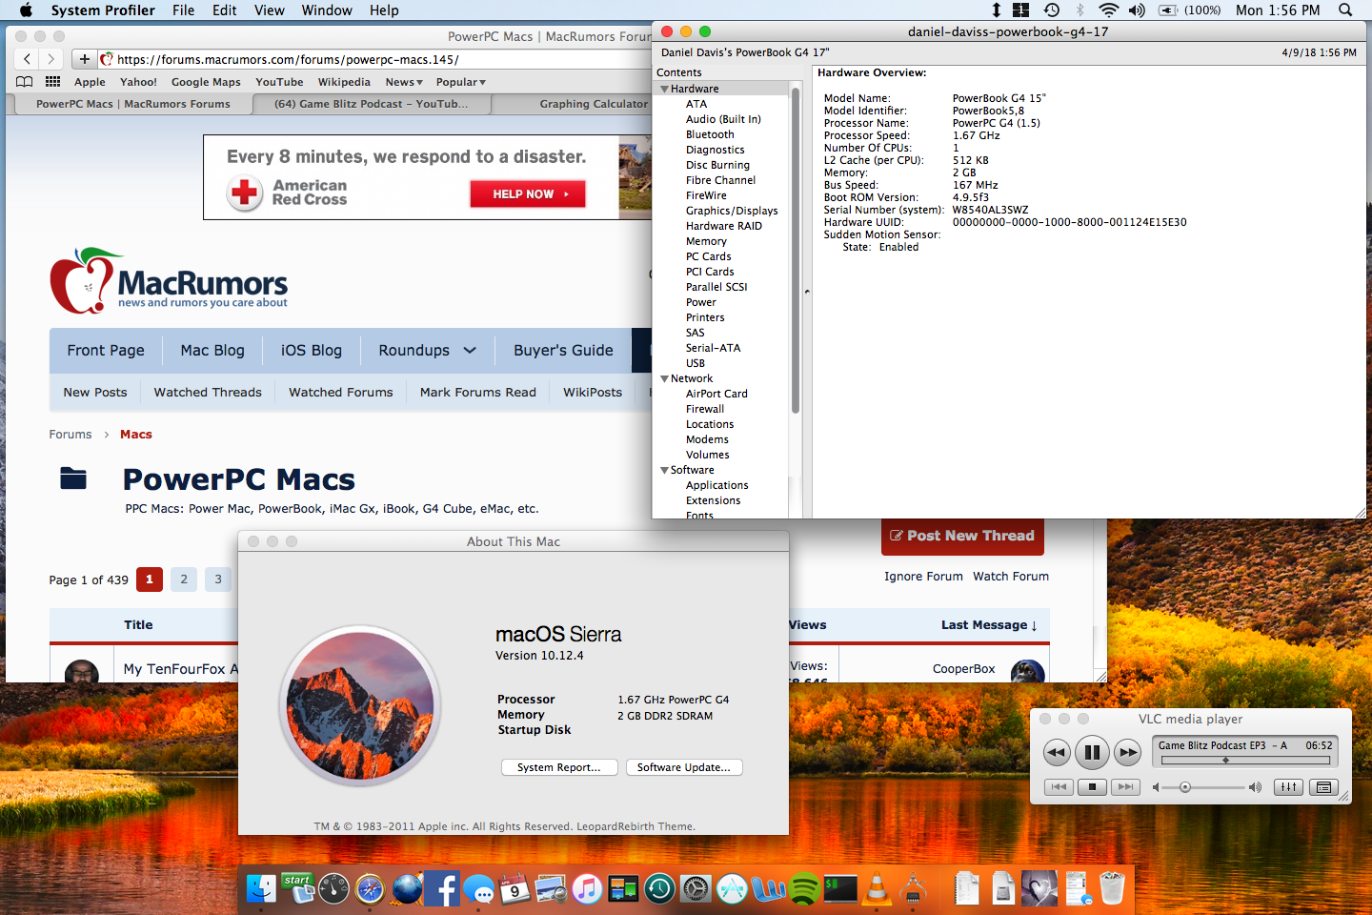Open System Profiler calipers icon in Dock
The width and height of the screenshot is (1372, 915).
[914, 889]
